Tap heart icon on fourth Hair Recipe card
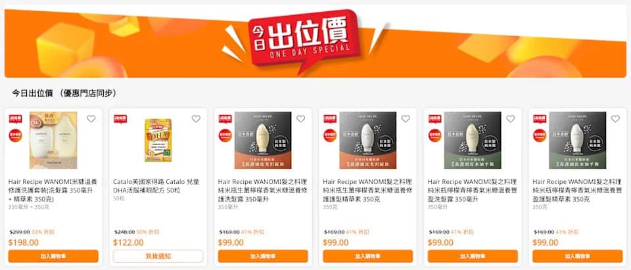 point(406,119)
